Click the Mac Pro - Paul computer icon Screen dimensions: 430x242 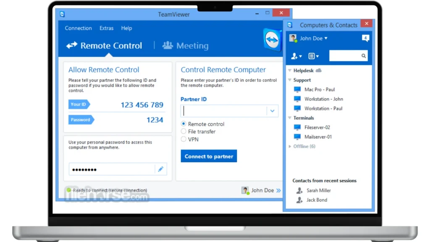297,89
